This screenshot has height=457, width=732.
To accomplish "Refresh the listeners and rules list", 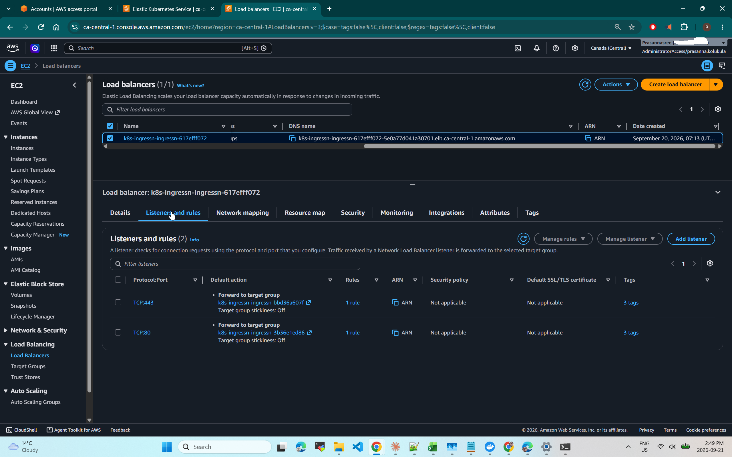I will coord(523,239).
